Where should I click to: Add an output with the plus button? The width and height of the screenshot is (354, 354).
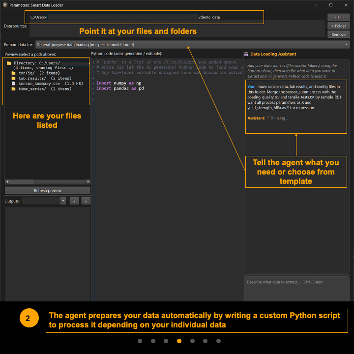(74, 201)
